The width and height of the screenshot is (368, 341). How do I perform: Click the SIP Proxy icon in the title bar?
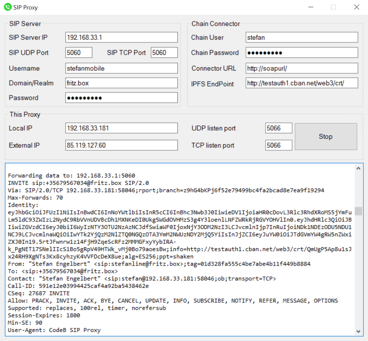pos(7,7)
